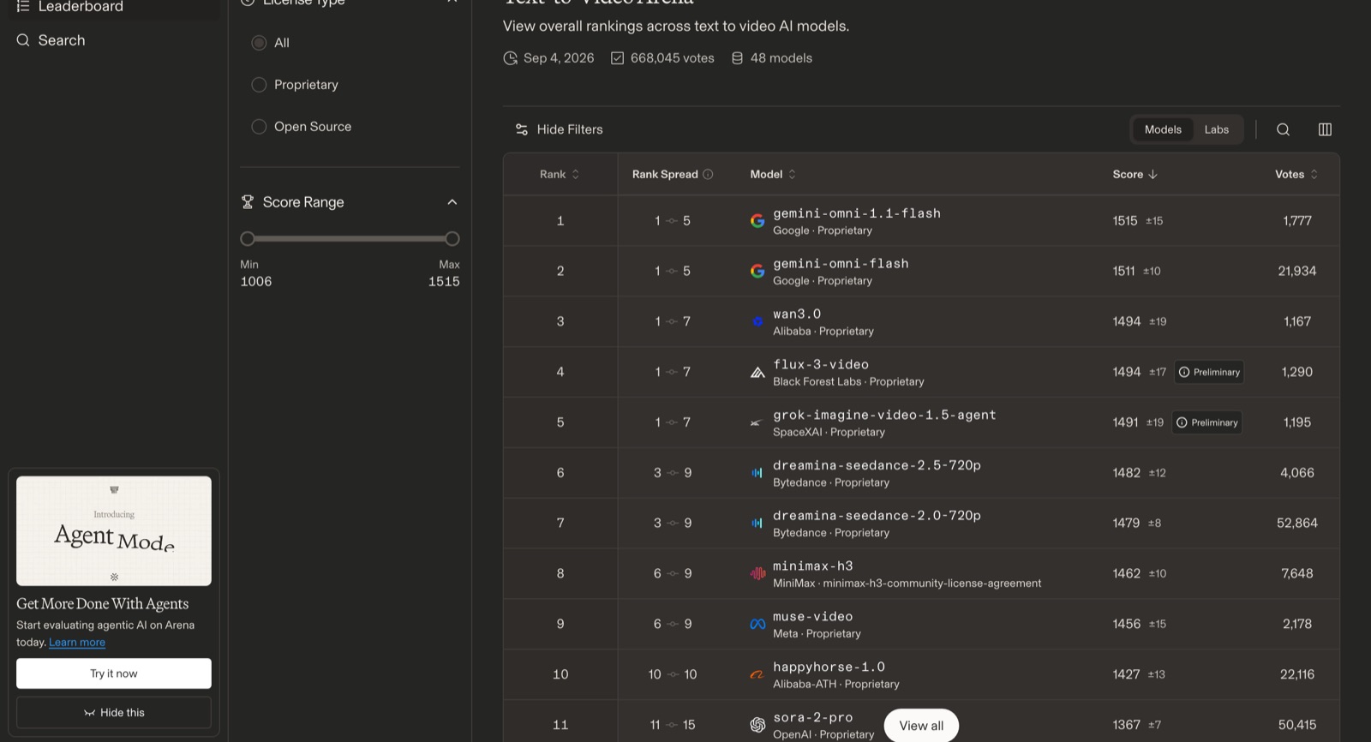Switch to the Models tab
Image resolution: width=1371 pixels, height=742 pixels.
click(x=1163, y=129)
